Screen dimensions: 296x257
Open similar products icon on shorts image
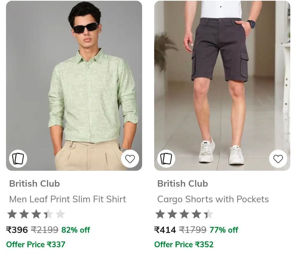tap(166, 159)
